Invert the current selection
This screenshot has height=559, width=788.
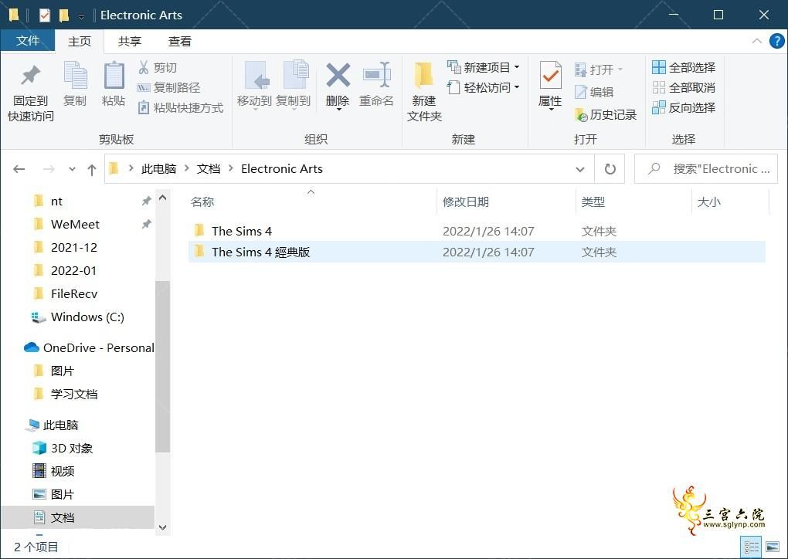pos(684,107)
